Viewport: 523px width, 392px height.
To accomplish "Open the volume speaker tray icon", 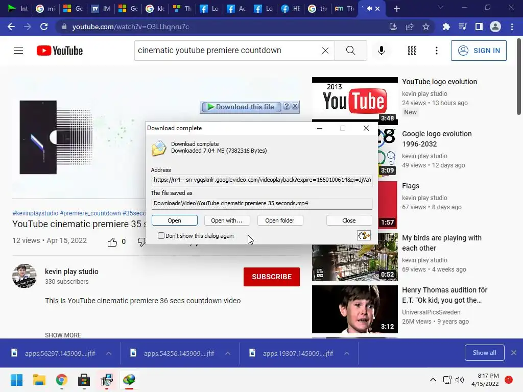I will click(x=460, y=380).
